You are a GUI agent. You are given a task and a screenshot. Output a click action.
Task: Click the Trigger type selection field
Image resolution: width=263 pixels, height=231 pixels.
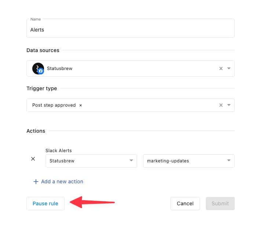[147, 105]
